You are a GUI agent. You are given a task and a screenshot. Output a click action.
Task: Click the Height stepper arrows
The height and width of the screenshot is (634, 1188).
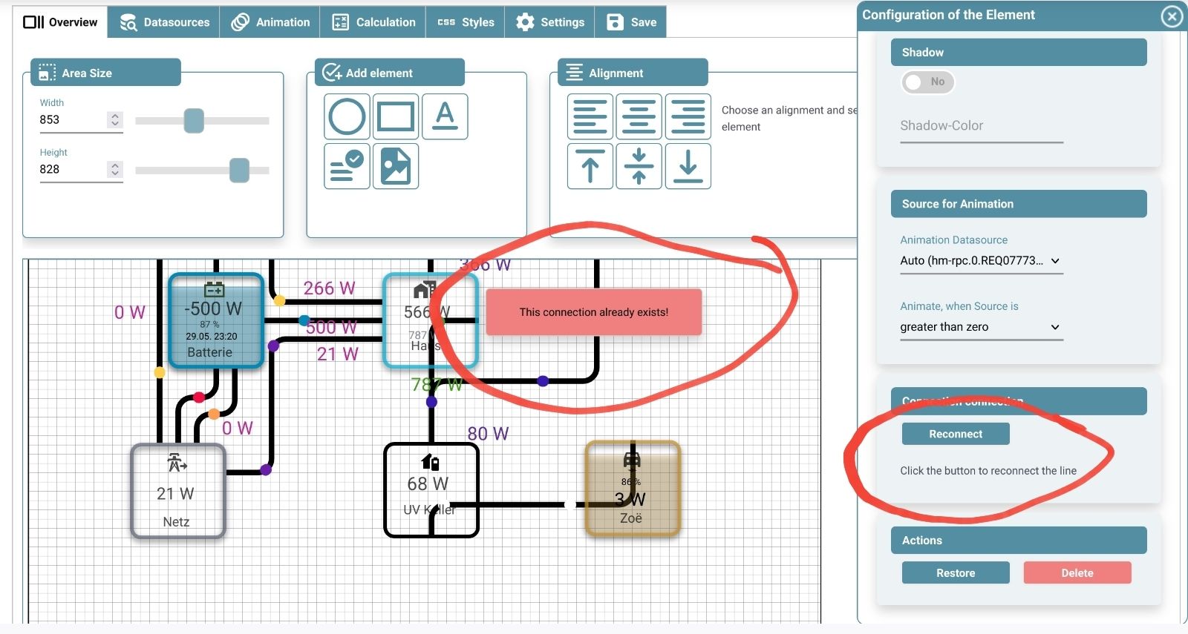(x=114, y=169)
